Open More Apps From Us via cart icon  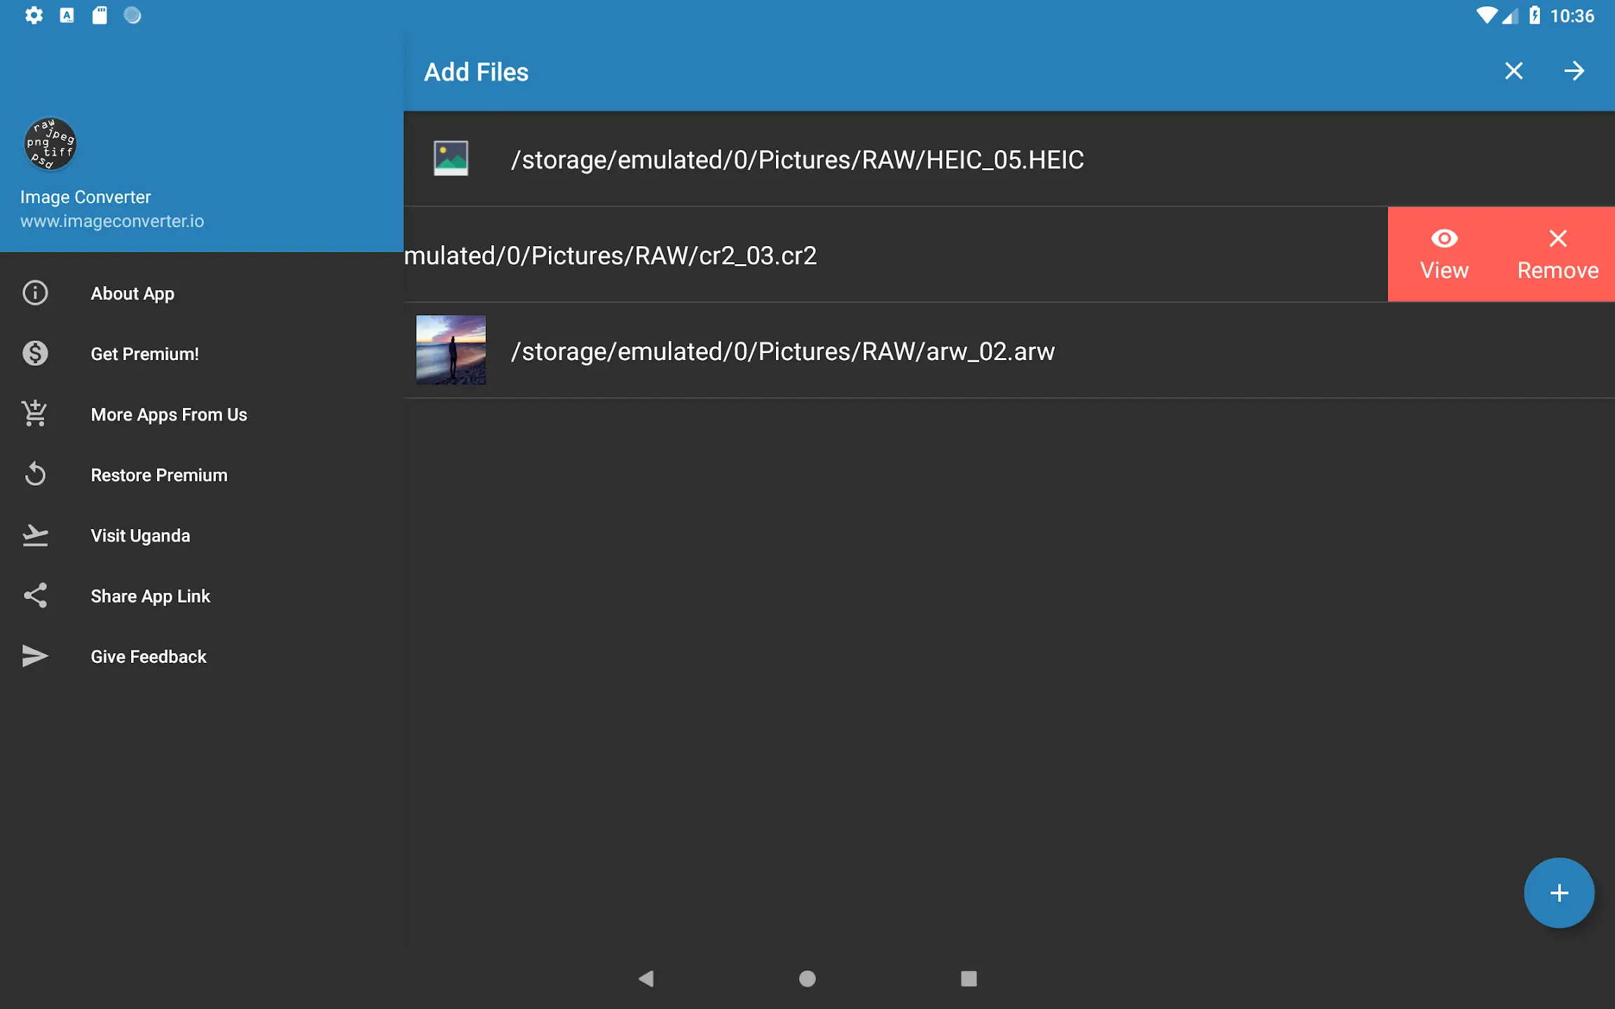(x=34, y=413)
